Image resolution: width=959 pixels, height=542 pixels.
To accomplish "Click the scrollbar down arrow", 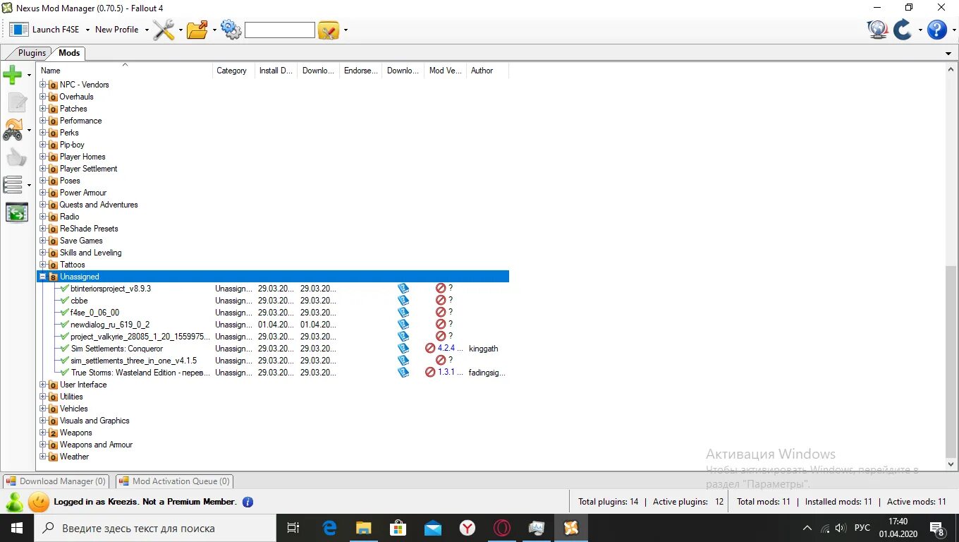I will 951,464.
